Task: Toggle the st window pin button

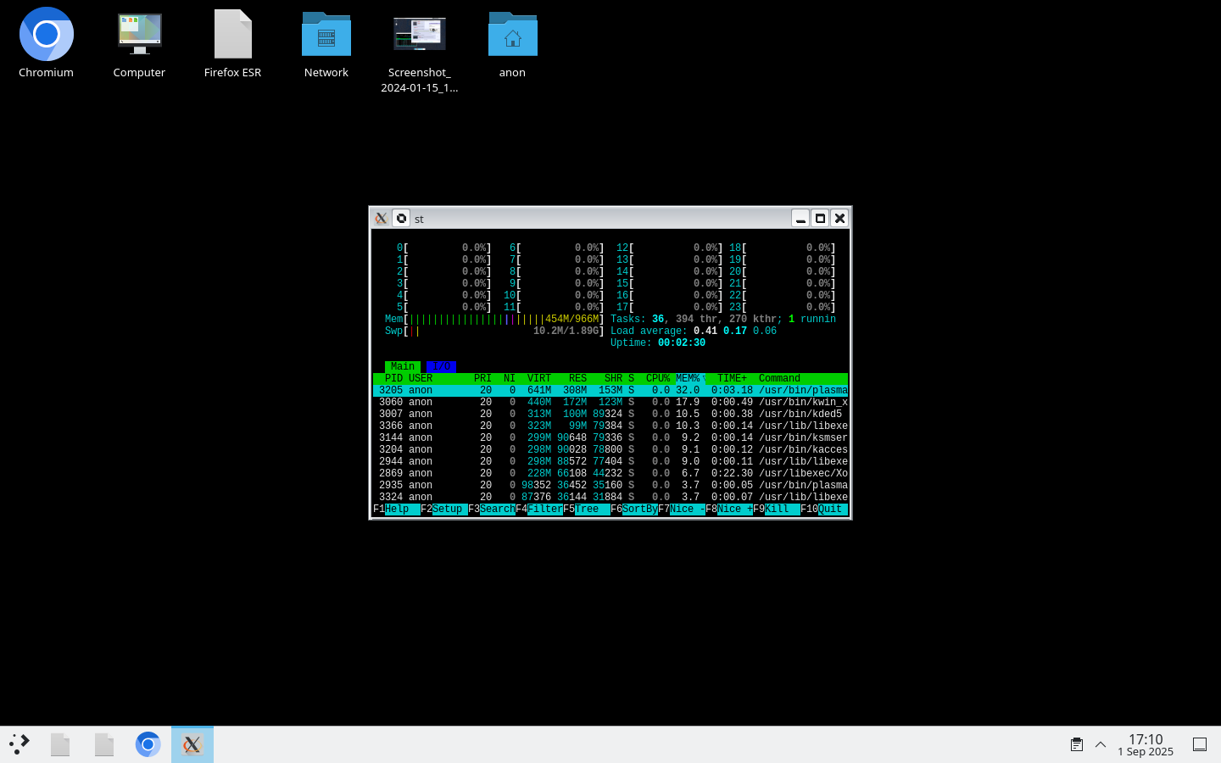Action: pyautogui.click(x=401, y=218)
